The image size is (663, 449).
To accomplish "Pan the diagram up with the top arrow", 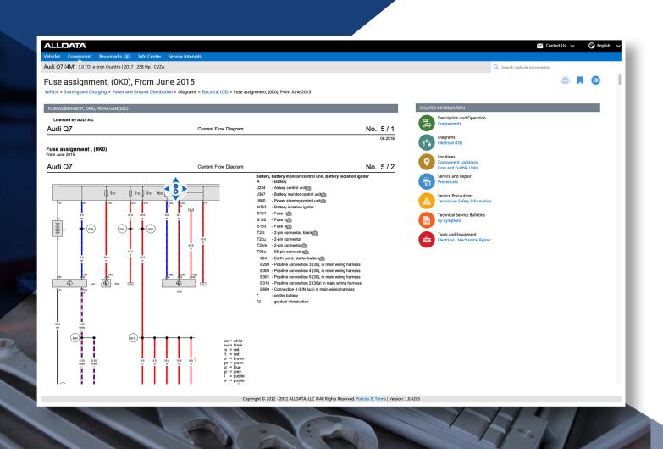I will pos(180,180).
